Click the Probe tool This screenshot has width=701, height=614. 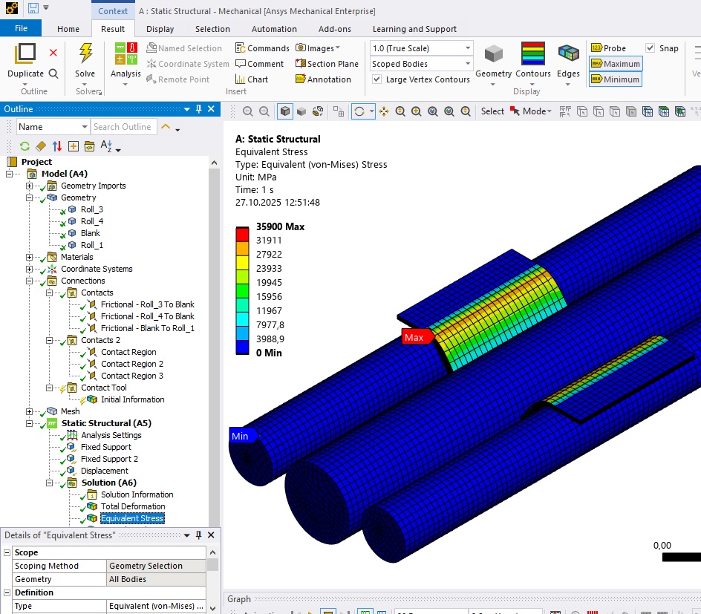click(x=608, y=48)
